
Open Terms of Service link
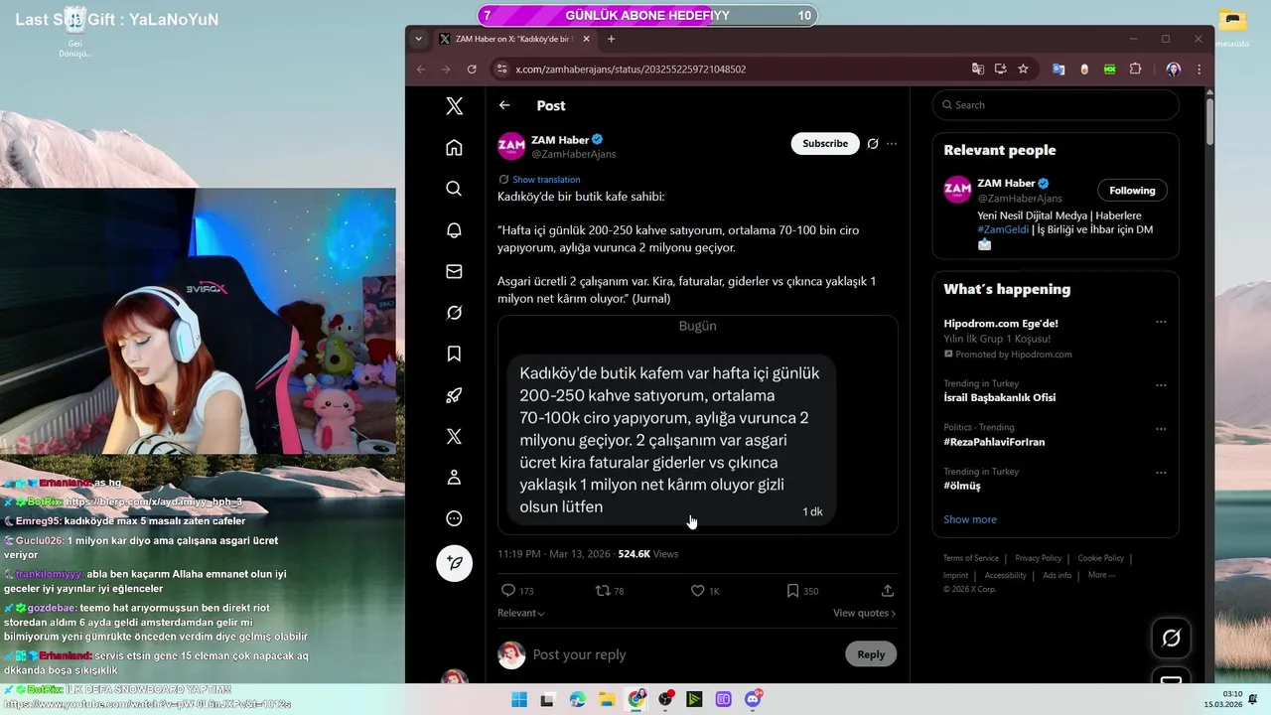970,558
